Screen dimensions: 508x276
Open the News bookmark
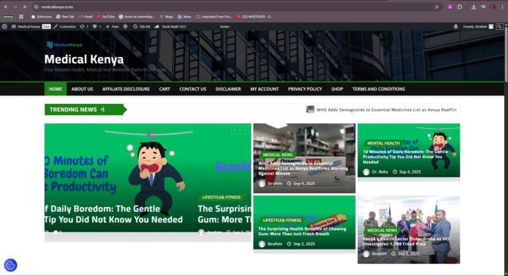185,17
